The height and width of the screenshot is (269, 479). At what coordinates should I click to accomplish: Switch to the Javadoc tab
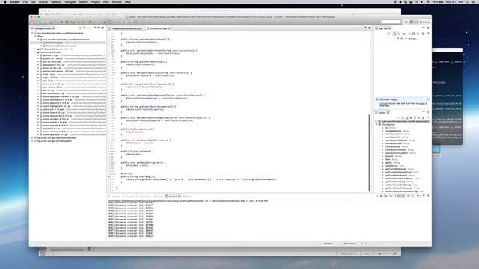point(129,197)
